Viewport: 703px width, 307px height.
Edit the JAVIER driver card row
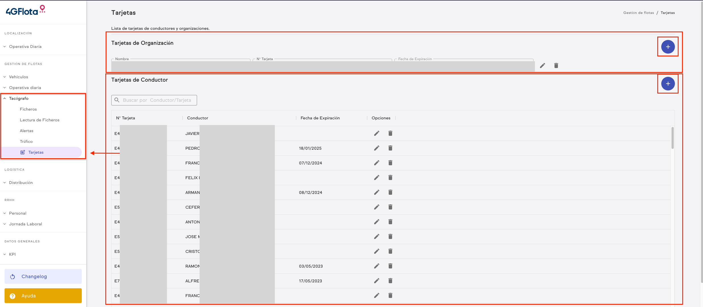point(377,133)
